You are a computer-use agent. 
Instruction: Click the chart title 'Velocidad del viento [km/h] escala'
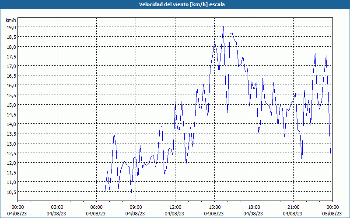(x=182, y=4)
